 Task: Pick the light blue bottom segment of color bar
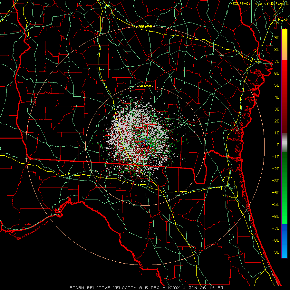click(x=285, y=253)
